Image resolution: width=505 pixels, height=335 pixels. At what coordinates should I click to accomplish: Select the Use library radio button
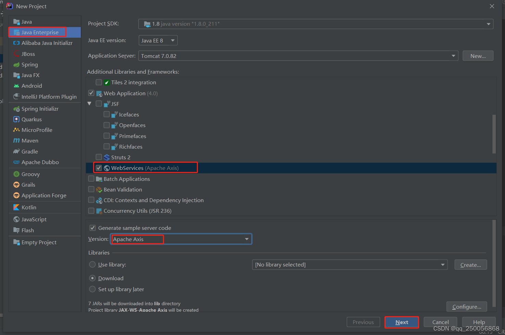(92, 264)
